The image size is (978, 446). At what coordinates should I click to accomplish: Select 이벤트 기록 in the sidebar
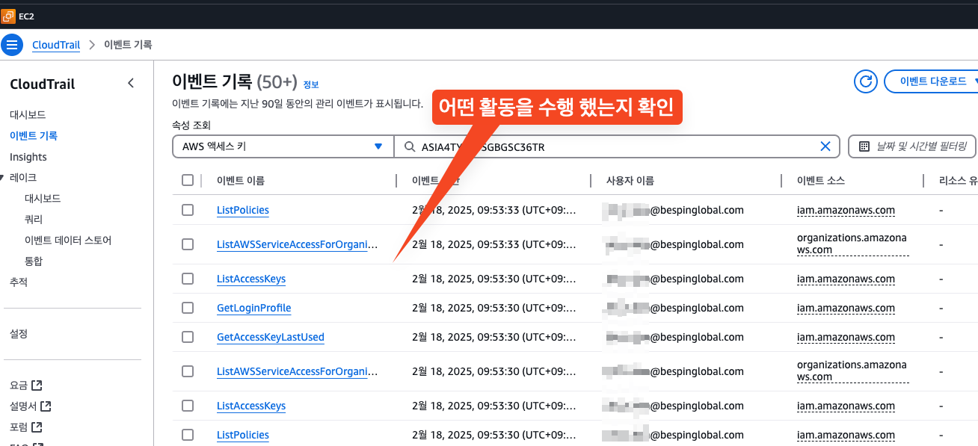click(x=34, y=136)
